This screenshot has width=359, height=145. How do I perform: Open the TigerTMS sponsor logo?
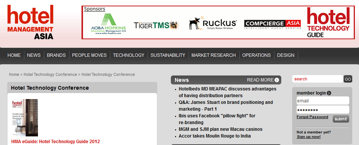tap(156, 25)
